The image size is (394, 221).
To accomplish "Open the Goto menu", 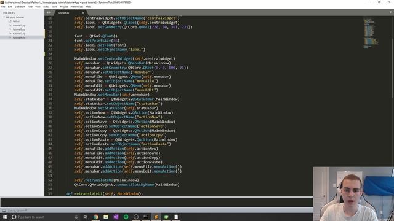I will pos(46,7).
